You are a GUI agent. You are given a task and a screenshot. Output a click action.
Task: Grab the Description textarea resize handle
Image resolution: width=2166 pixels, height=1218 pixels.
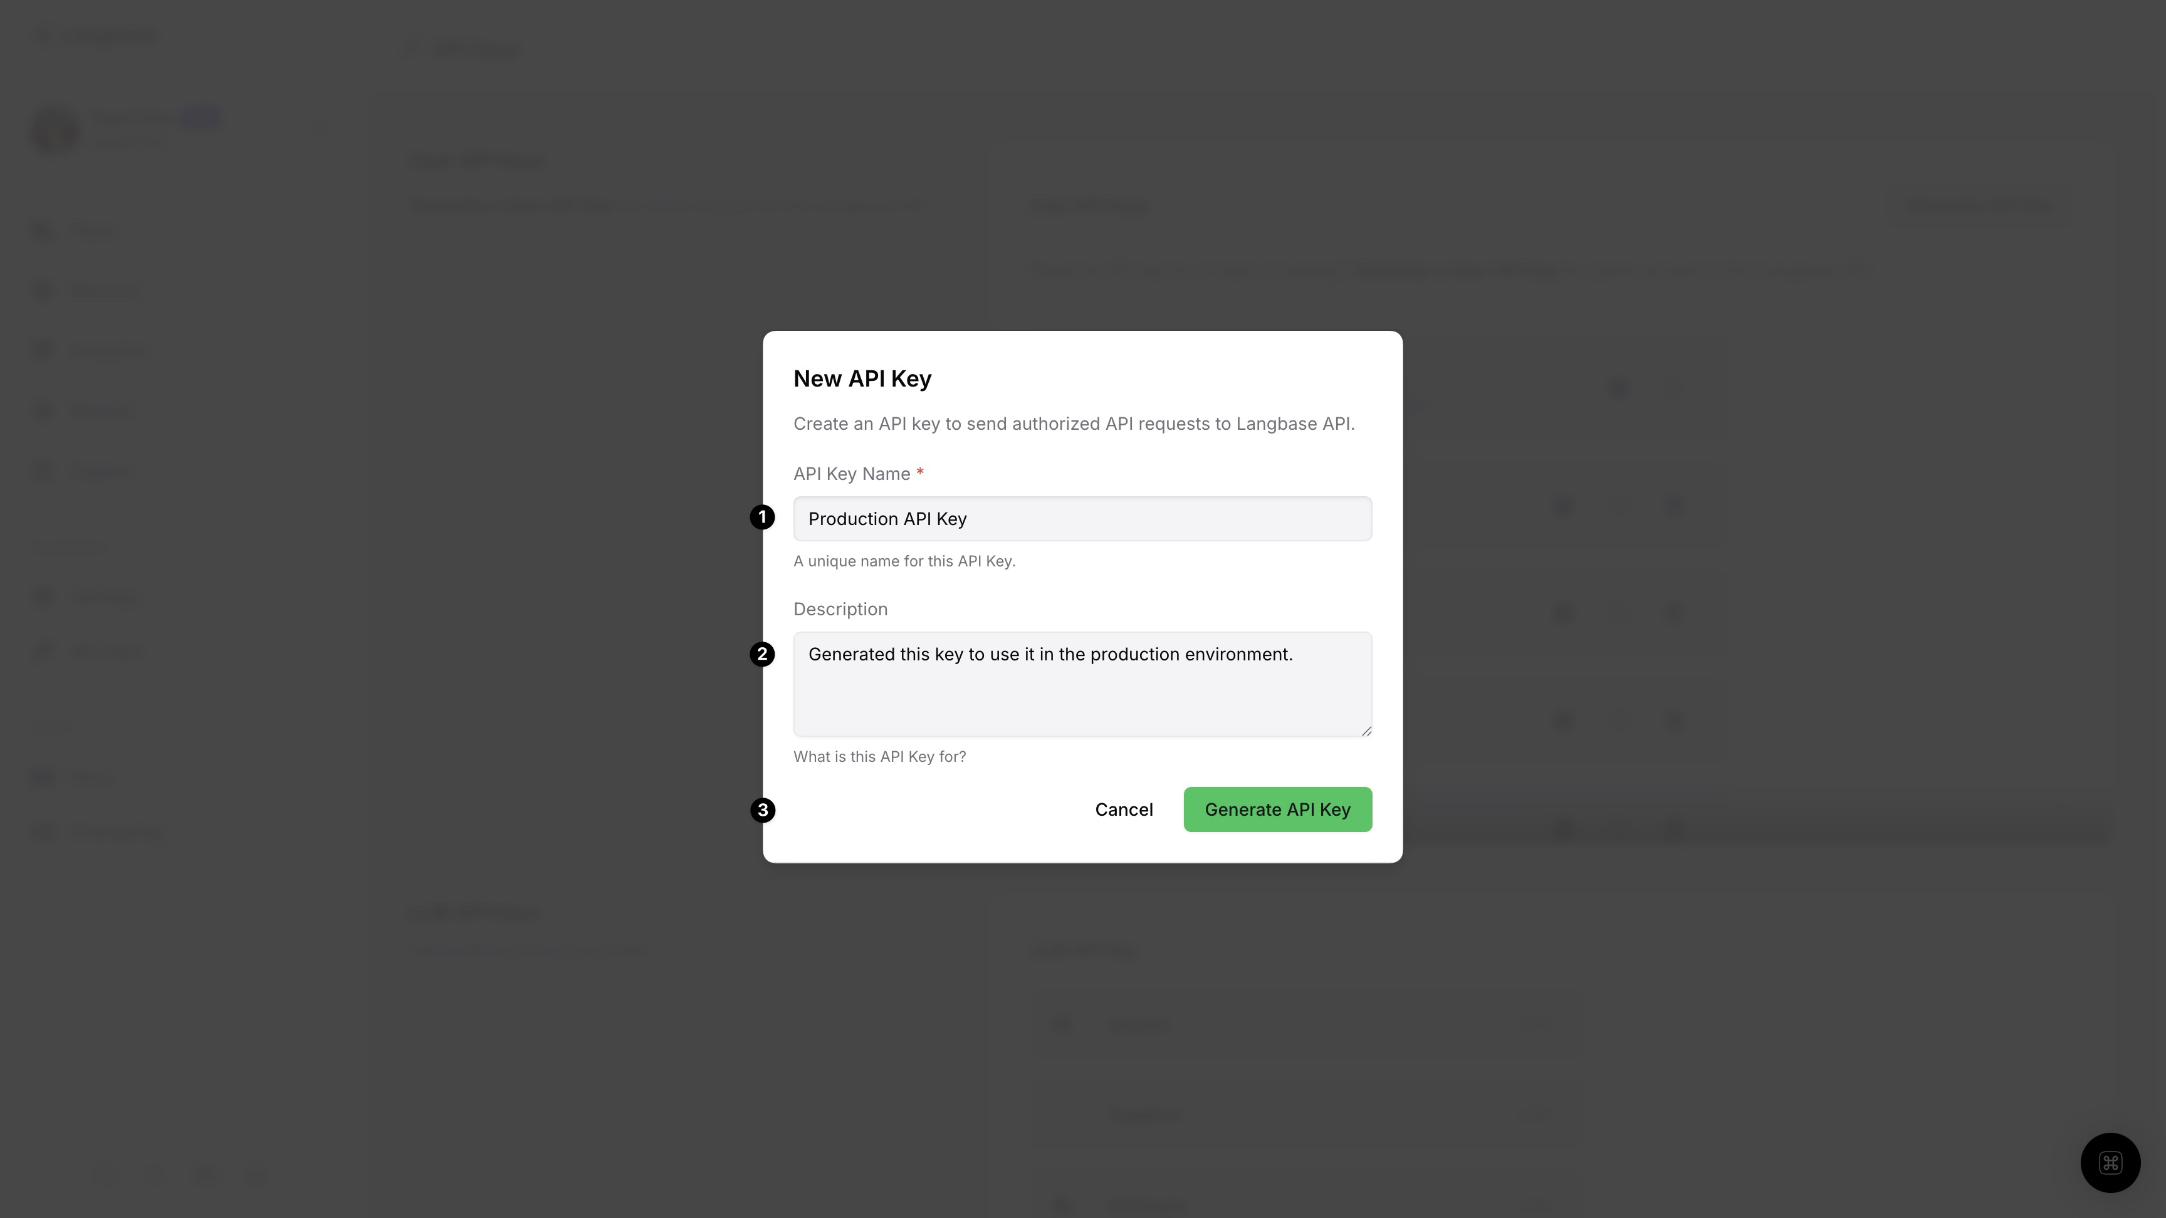point(1366,731)
